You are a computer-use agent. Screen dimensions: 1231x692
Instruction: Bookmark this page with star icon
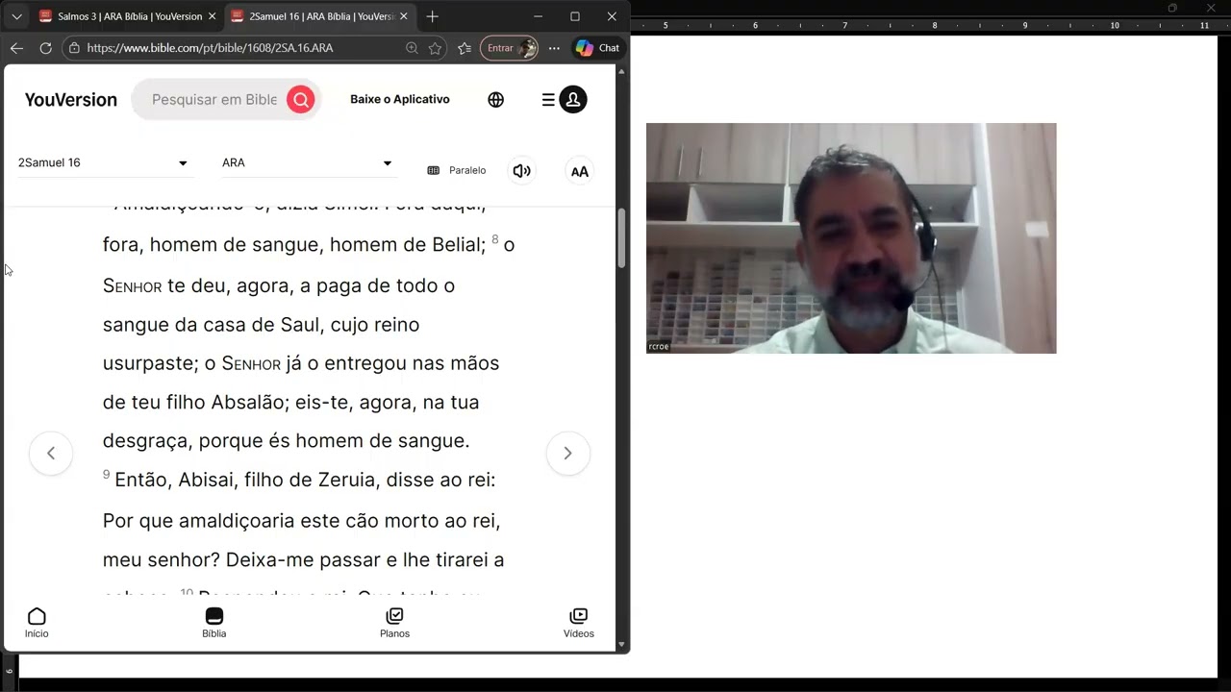click(x=436, y=48)
